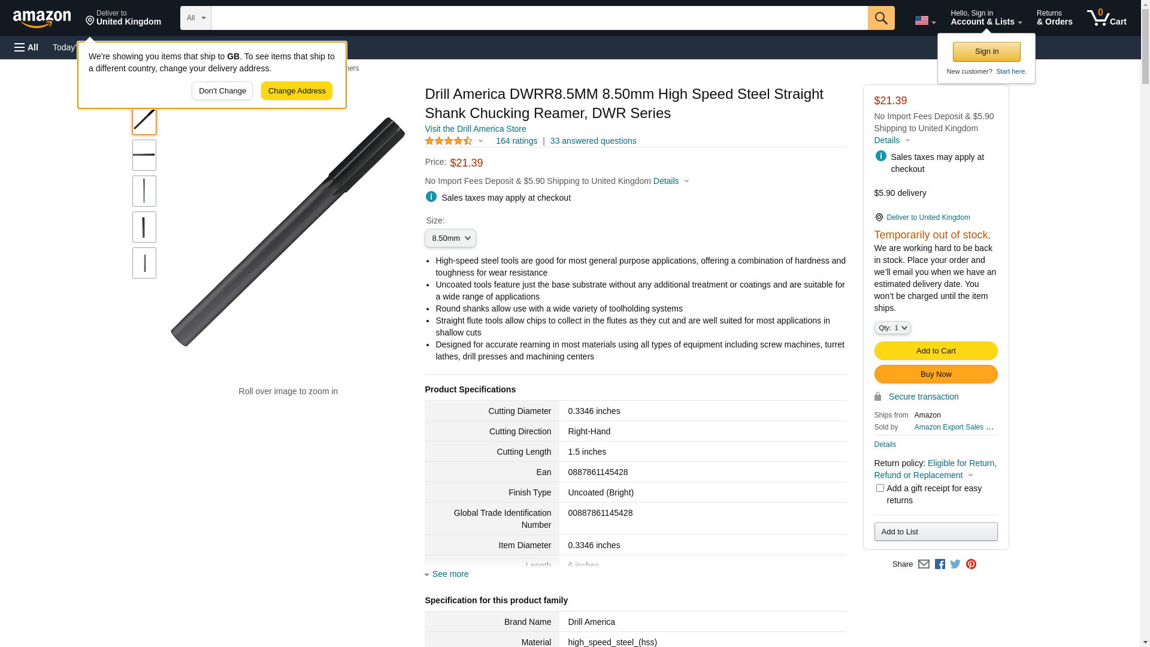
Task: Open the 8.50mm size dropdown
Action: coord(450,238)
